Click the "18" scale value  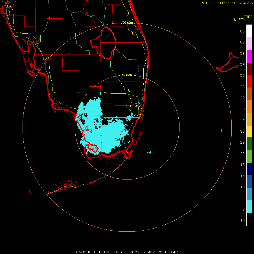[242, 165]
